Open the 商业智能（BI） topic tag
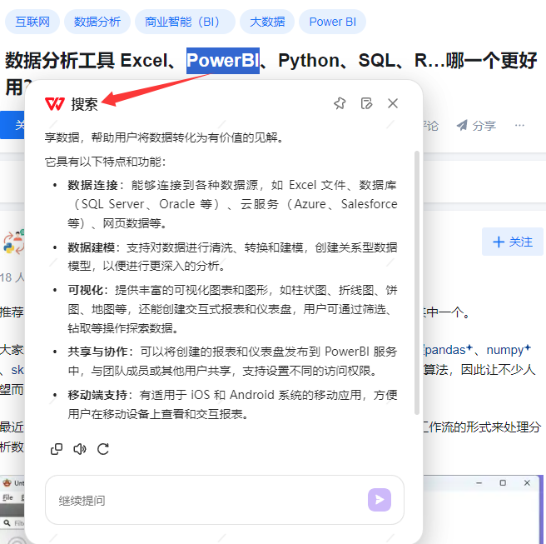The height and width of the screenshot is (544, 546). pos(185,22)
